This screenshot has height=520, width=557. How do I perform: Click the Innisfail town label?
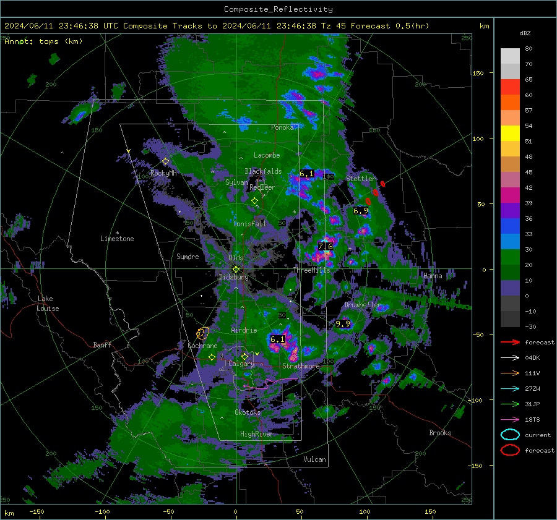pyautogui.click(x=249, y=224)
